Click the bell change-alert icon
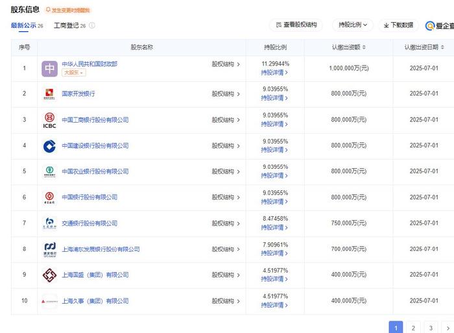Image resolution: width=454 pixels, height=333 pixels. 49,10
